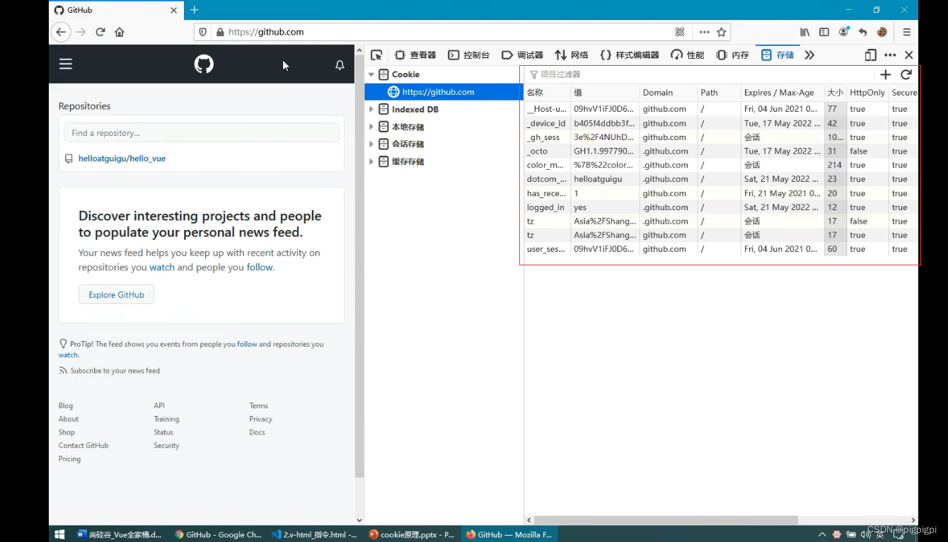This screenshot has height=542, width=948.
Task: Open devtools customize three-dot menu
Action: [x=890, y=54]
